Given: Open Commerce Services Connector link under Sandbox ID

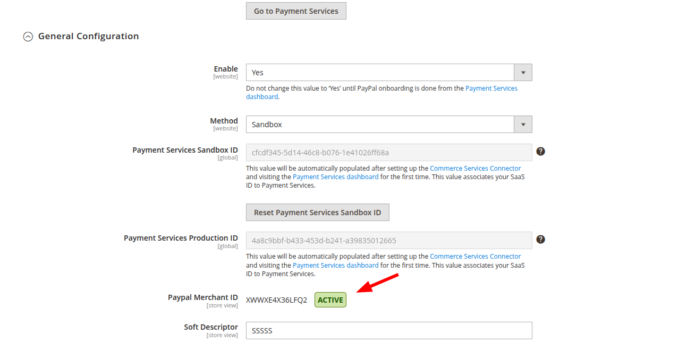Looking at the screenshot, I should click(475, 168).
